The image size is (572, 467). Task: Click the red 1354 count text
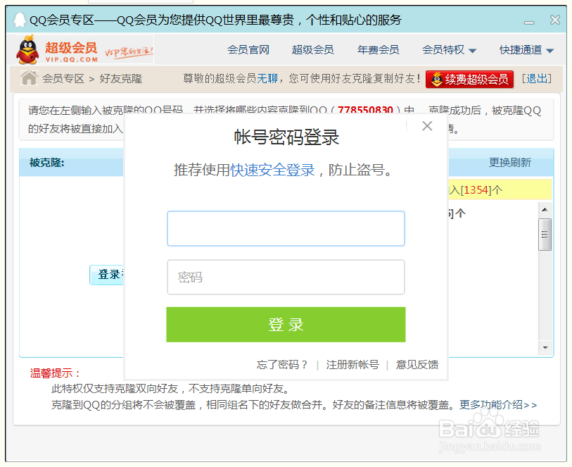coord(476,190)
